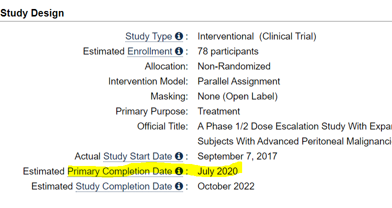Click the info icon beside Study Completion Date
Image resolution: width=392 pixels, height=208 pixels.
(179, 186)
